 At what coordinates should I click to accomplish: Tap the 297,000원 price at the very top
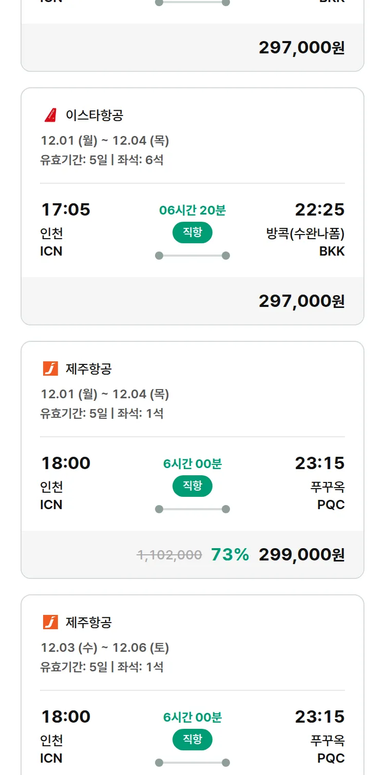coord(301,48)
